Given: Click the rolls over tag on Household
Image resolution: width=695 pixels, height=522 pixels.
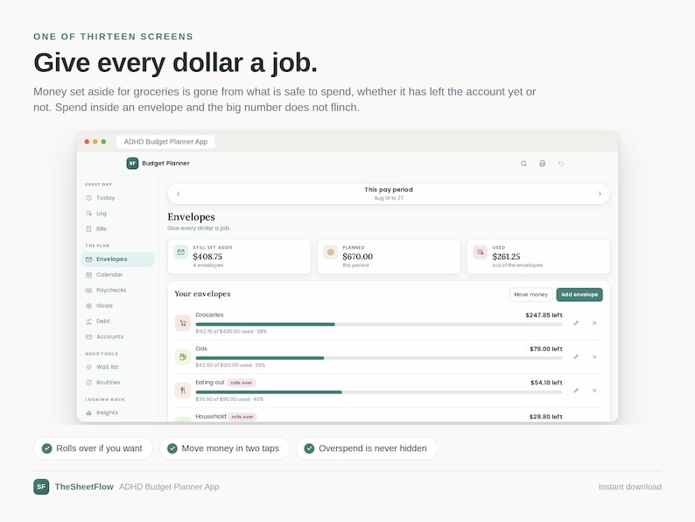Looking at the screenshot, I should pyautogui.click(x=242, y=417).
